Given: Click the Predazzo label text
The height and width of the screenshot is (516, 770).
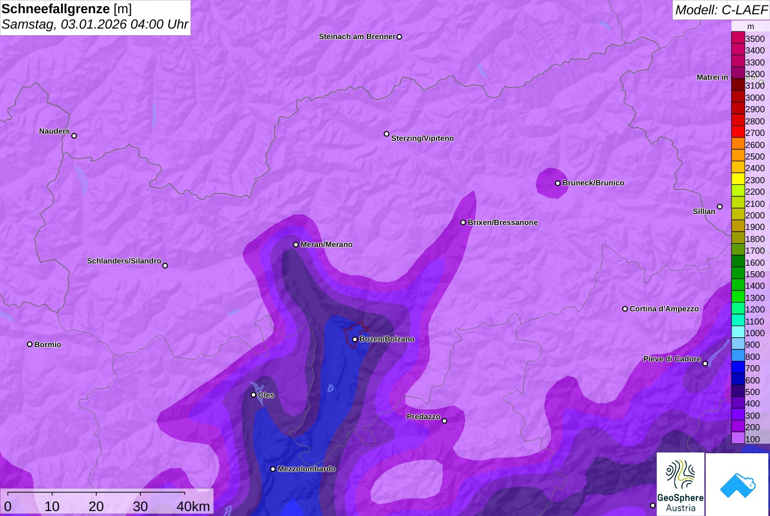Looking at the screenshot, I should tap(424, 417).
